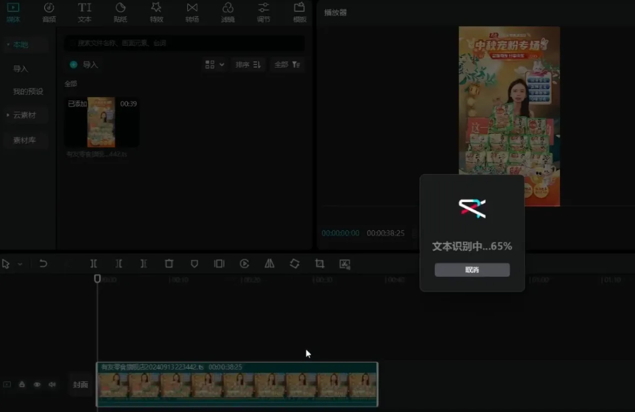Focus the media search input field
The image size is (635, 412).
(185, 43)
